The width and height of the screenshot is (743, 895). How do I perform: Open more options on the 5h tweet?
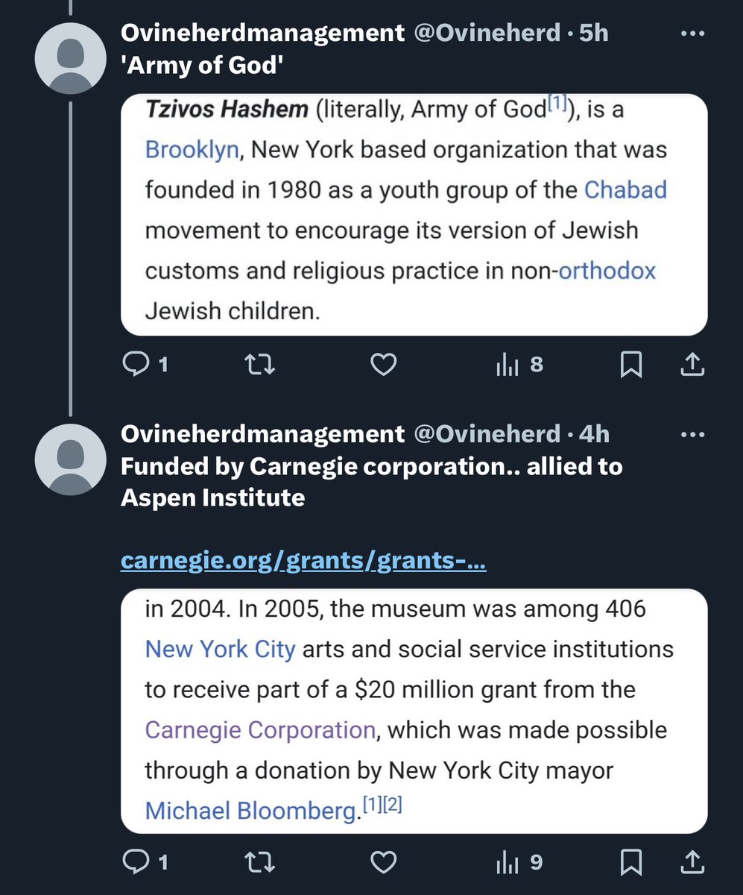[692, 35]
